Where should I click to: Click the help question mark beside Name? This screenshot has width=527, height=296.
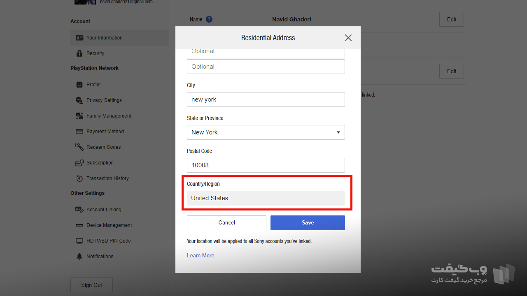point(209,19)
